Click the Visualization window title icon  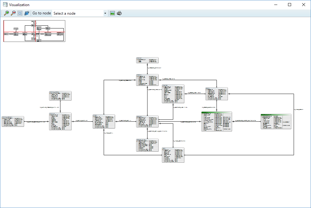pyautogui.click(x=5, y=5)
